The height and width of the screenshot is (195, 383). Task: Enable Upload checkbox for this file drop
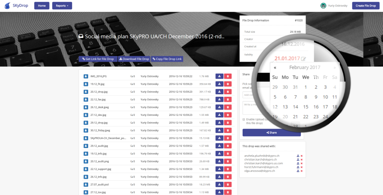[244, 119]
